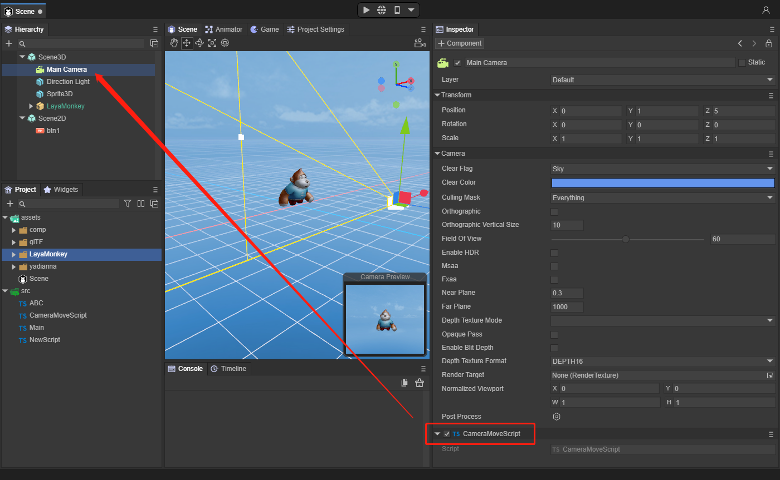Check the Static checkbox for Main Camera

(742, 63)
